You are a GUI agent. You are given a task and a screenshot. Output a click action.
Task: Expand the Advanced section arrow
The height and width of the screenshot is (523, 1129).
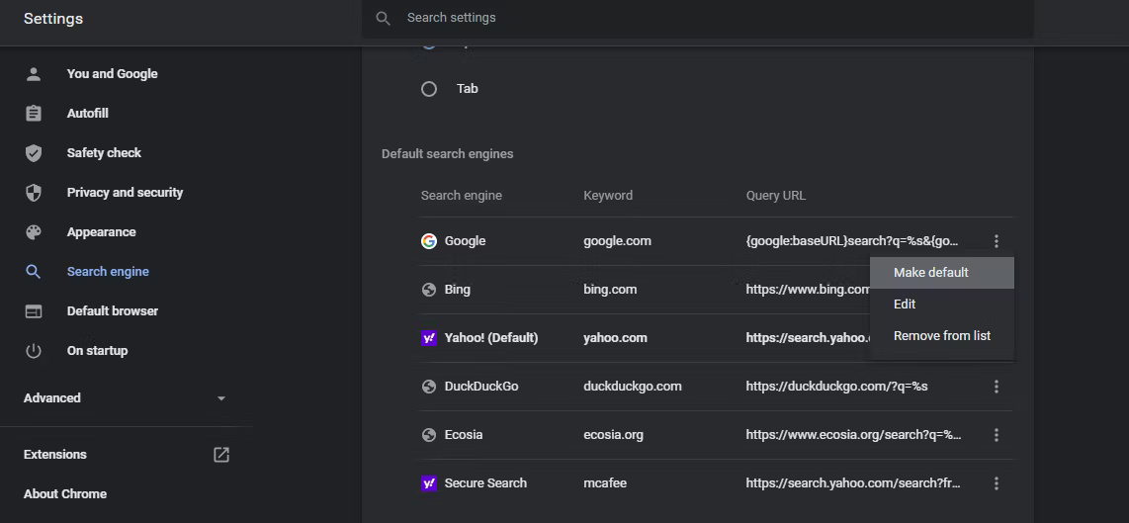point(220,398)
